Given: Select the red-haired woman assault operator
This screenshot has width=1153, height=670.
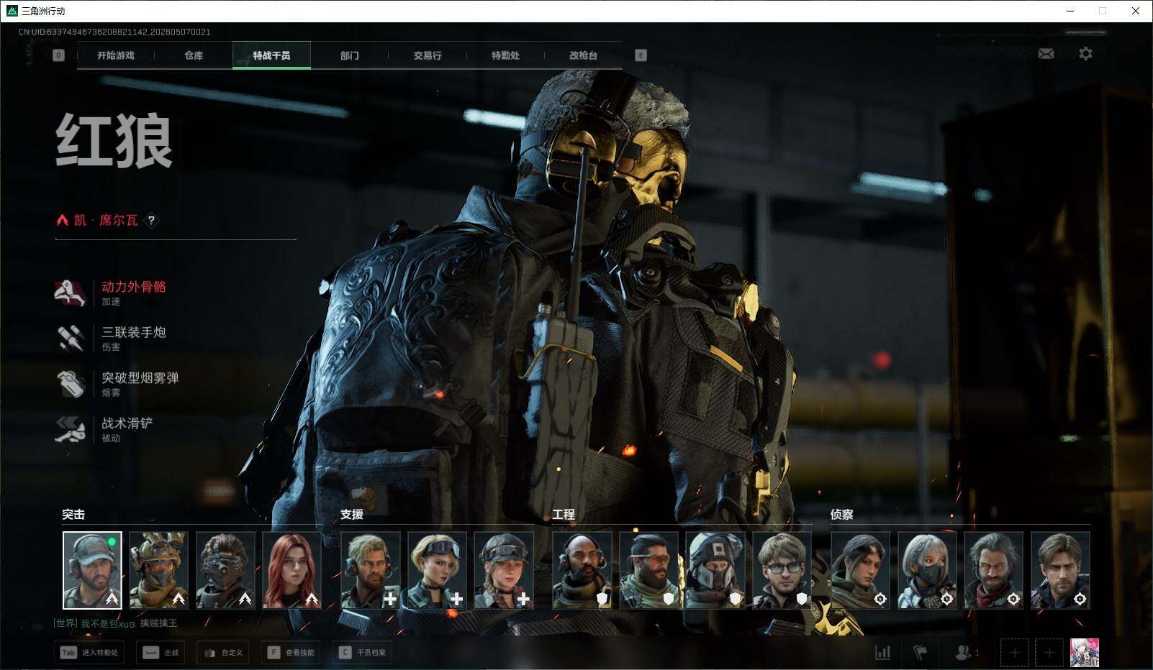Looking at the screenshot, I should [292, 570].
